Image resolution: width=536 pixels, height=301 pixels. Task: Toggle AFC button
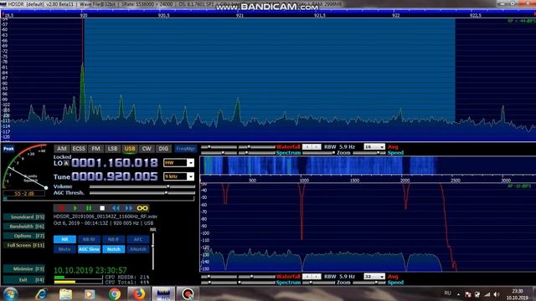point(137,240)
